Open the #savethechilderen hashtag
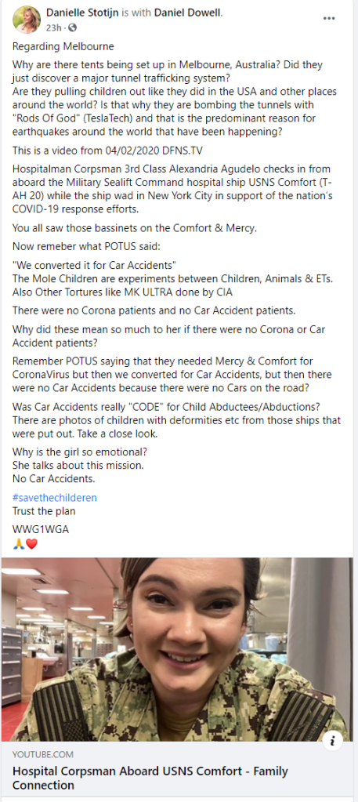Image resolution: width=358 pixels, height=802 pixels. (x=55, y=497)
